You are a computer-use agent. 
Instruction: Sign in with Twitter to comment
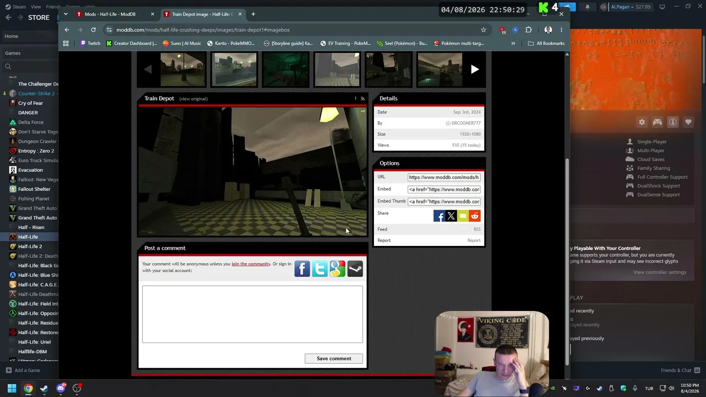pos(320,269)
